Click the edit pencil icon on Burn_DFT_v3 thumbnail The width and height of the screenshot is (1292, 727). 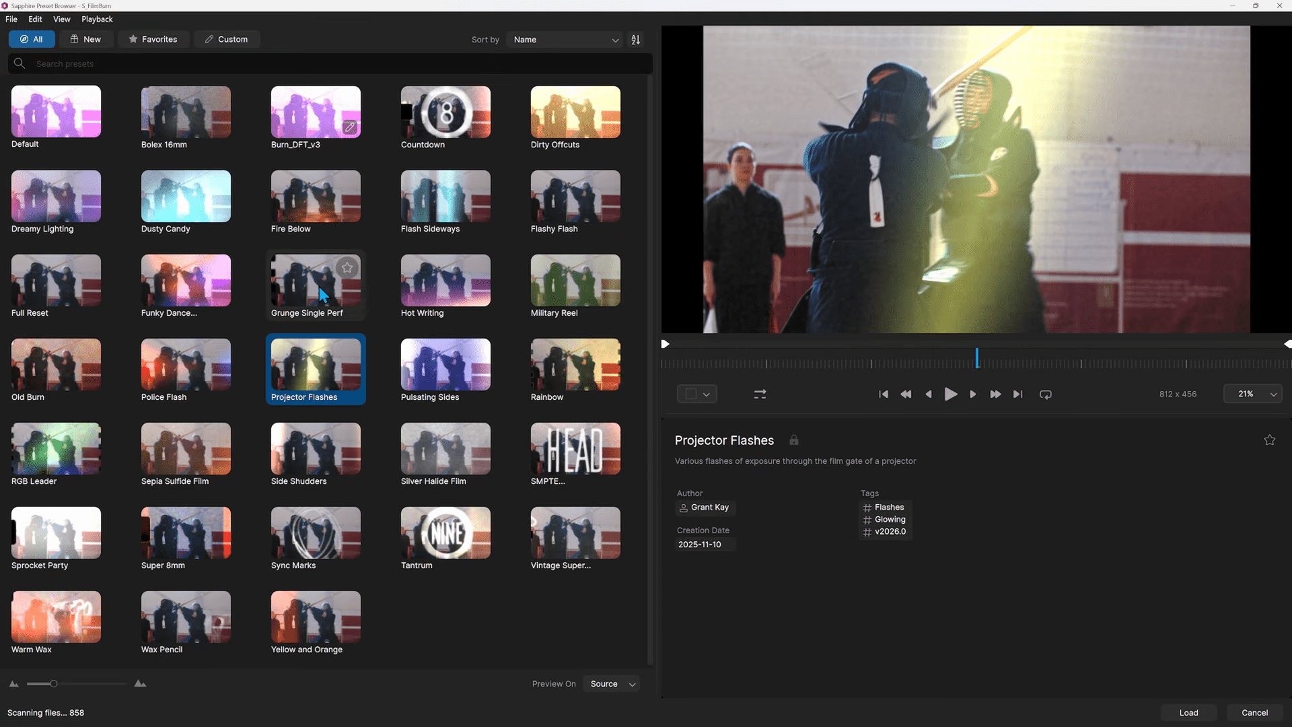click(350, 127)
